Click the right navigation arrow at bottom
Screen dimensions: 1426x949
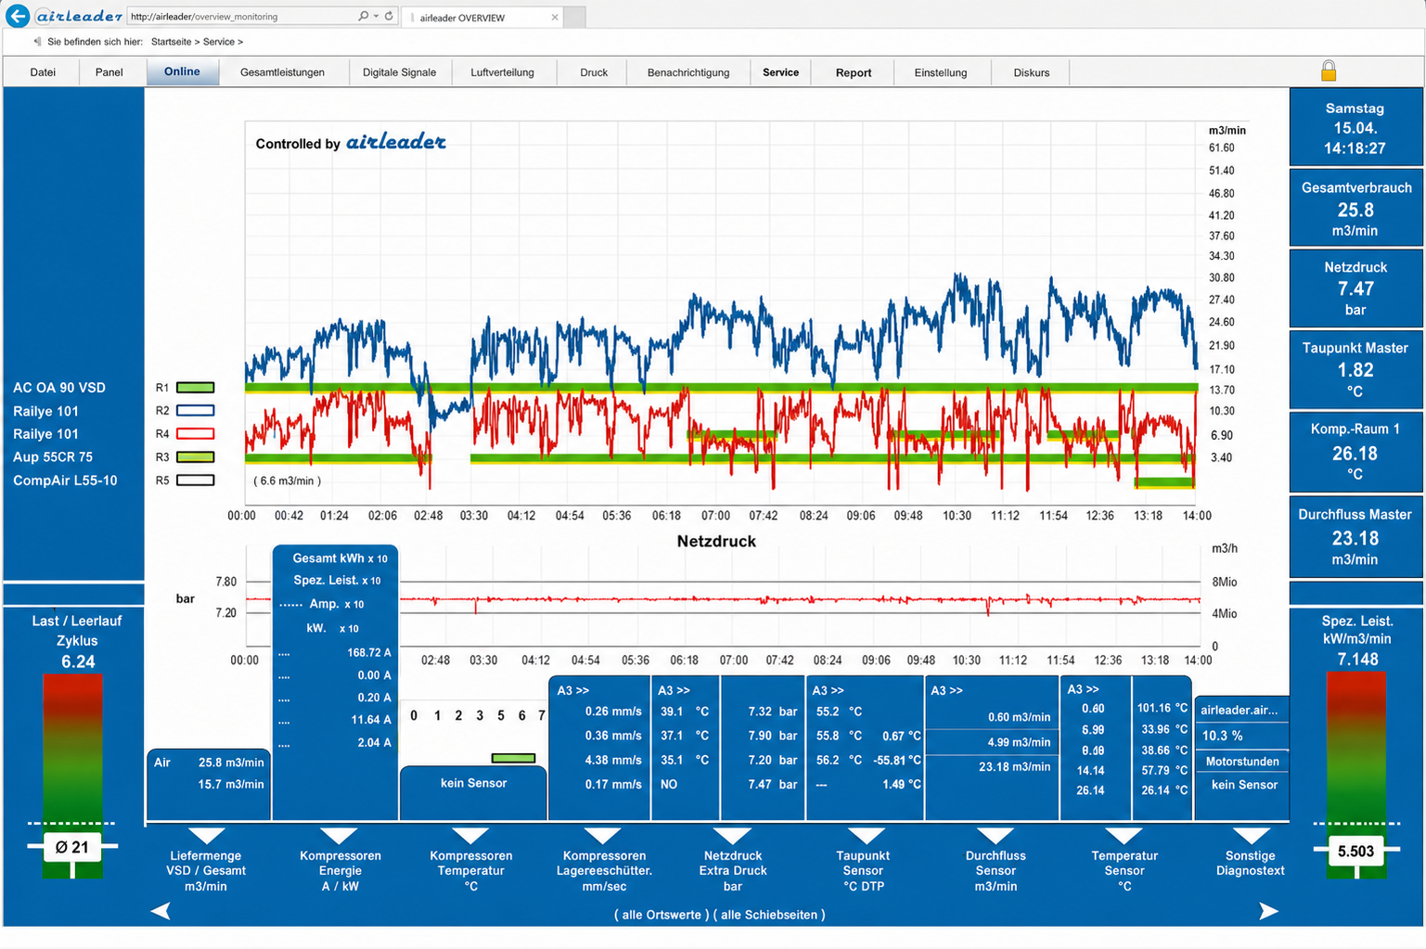click(1268, 911)
